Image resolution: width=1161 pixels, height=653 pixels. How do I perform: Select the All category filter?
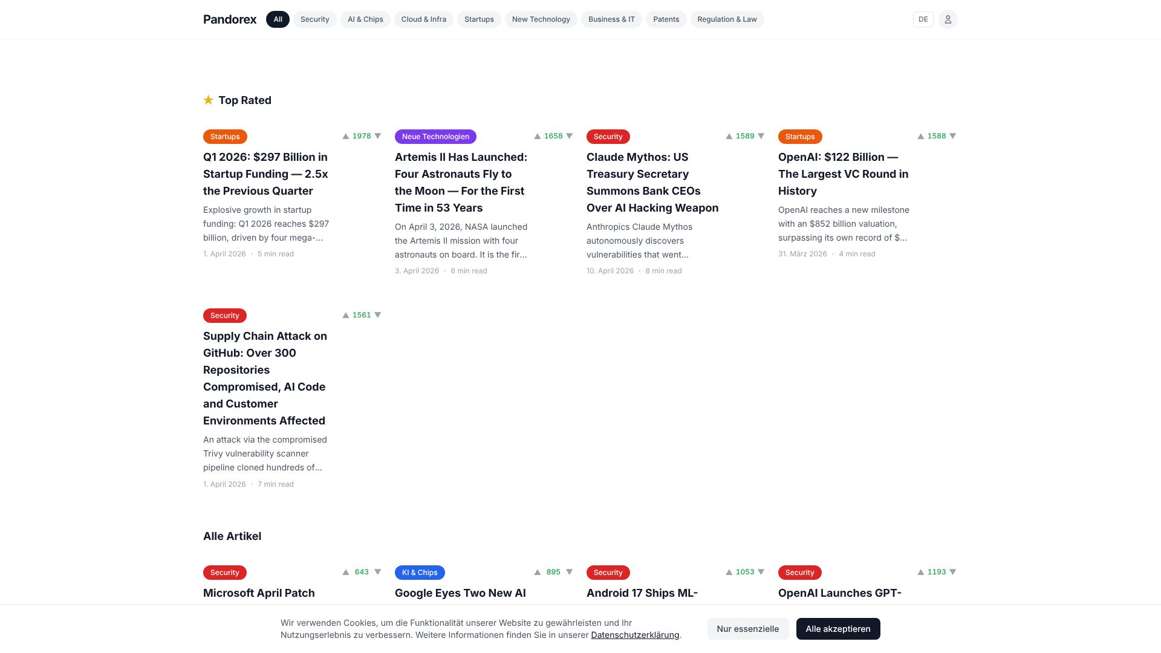point(278,19)
